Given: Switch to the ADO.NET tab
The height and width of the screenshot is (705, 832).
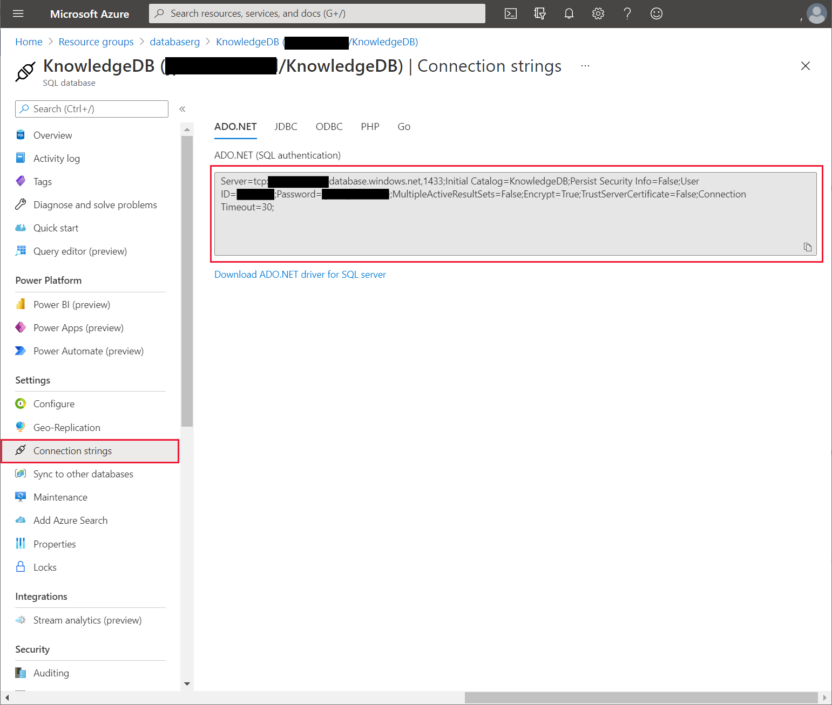Looking at the screenshot, I should click(235, 127).
